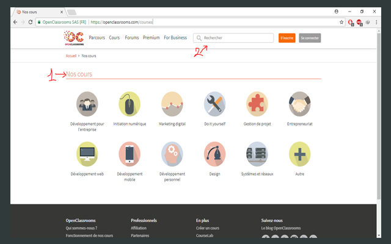
Task: Open the Développement mobile phone icon
Action: (x=129, y=153)
